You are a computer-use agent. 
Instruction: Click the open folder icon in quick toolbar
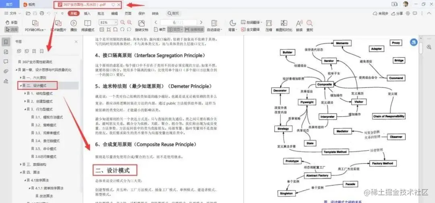(x=28, y=13)
